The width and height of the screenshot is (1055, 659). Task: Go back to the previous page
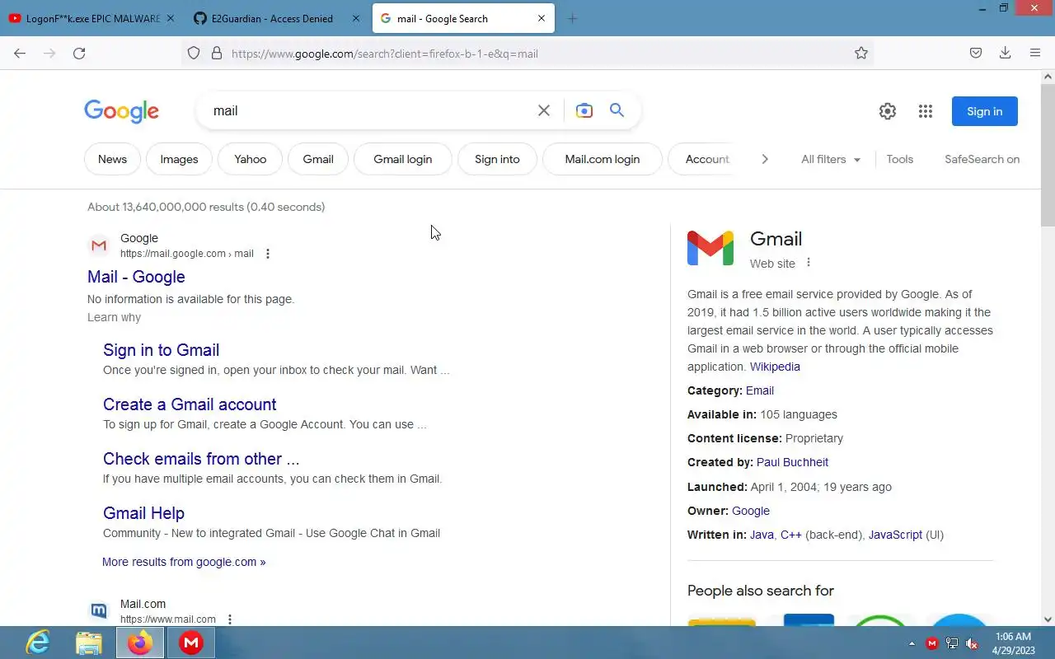coord(20,54)
